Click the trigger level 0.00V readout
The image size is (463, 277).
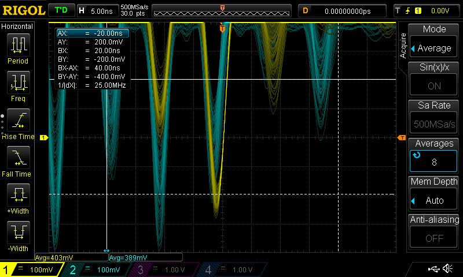pyautogui.click(x=440, y=11)
